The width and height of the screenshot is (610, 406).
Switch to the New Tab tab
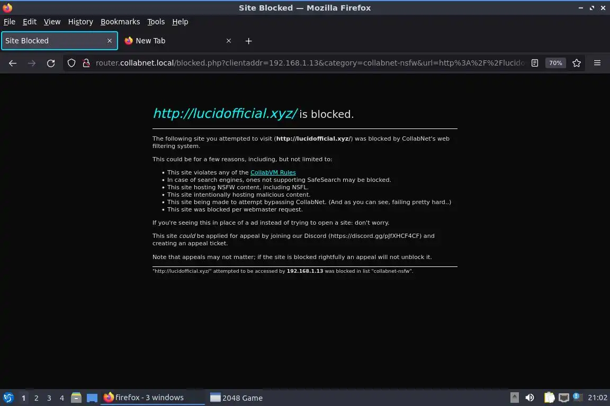point(178,41)
